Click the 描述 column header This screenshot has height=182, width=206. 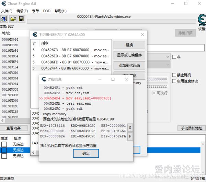pos(17,139)
